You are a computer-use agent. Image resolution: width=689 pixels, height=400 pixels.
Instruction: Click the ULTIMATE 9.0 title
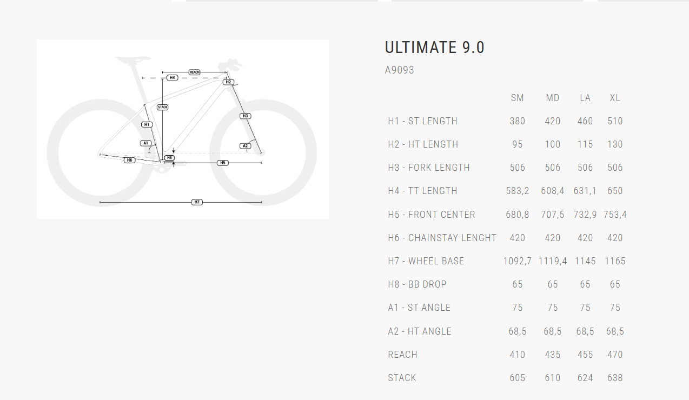[x=435, y=48]
